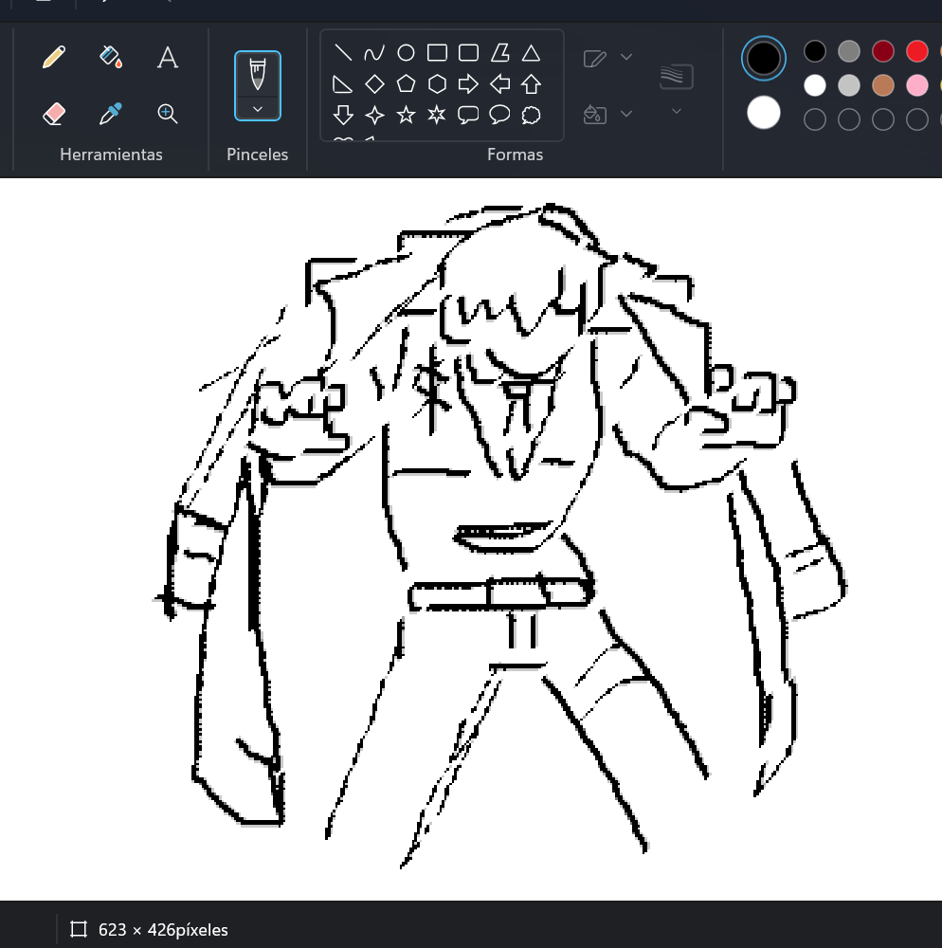Select the Eraser tool
This screenshot has width=942, height=948.
click(54, 113)
